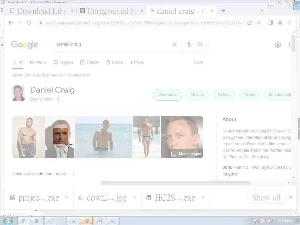
Task: Expand the More search categories
Action: [x=137, y=62]
